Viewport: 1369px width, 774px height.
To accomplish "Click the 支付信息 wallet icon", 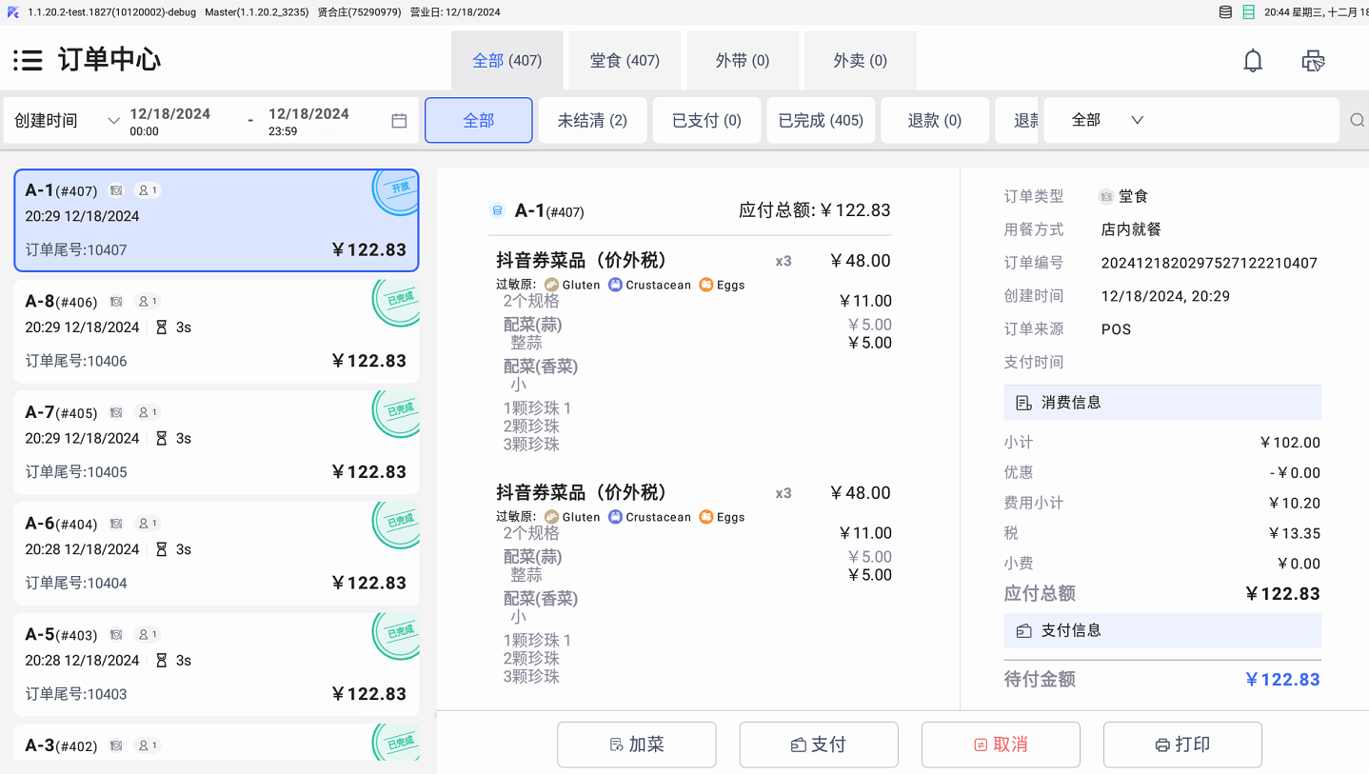I will (x=1023, y=630).
